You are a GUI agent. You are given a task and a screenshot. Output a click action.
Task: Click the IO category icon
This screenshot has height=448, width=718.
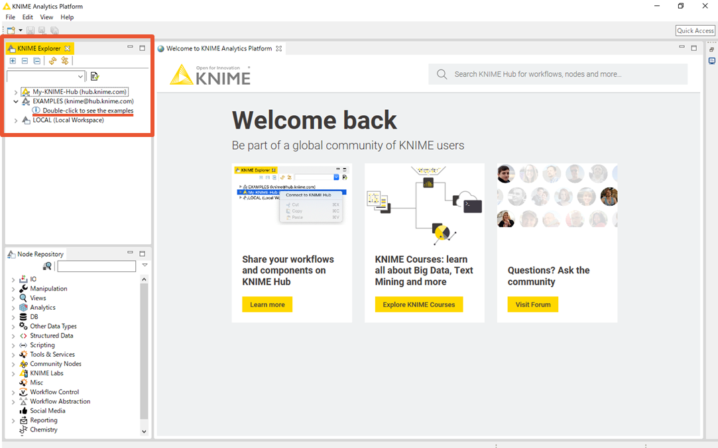coord(23,279)
